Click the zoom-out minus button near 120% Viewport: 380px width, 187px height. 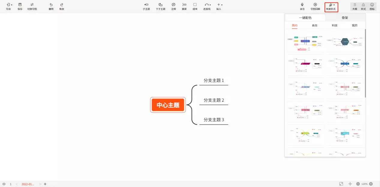click(358, 184)
